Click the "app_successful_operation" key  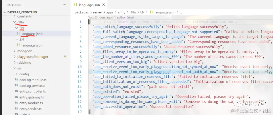click(x=120, y=106)
